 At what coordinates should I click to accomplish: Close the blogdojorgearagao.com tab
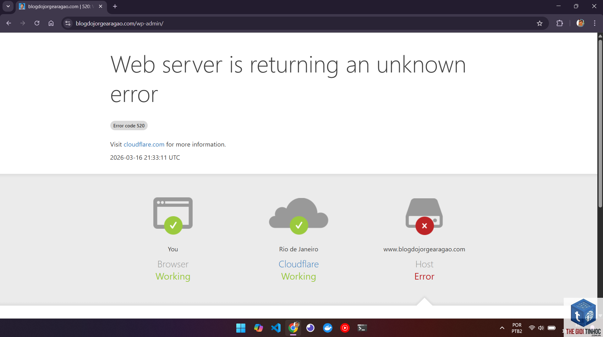(x=101, y=6)
